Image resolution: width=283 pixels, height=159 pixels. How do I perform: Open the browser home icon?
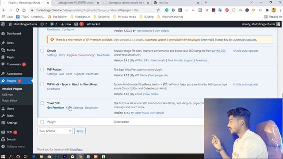(24, 10)
